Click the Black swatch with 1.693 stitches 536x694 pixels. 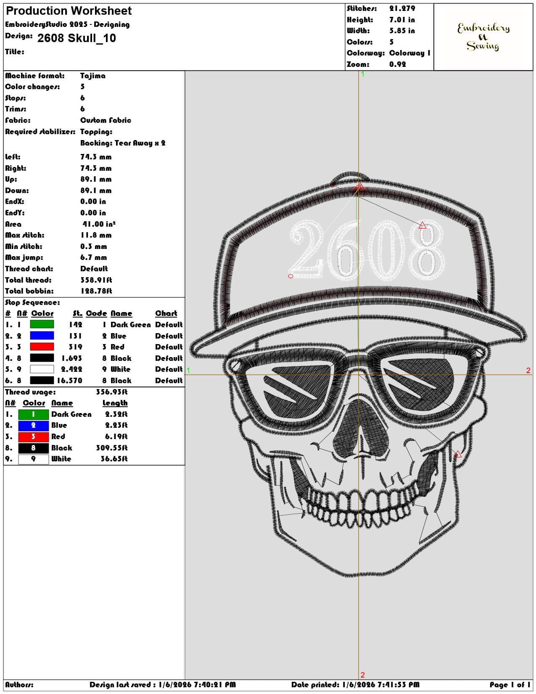(42, 358)
